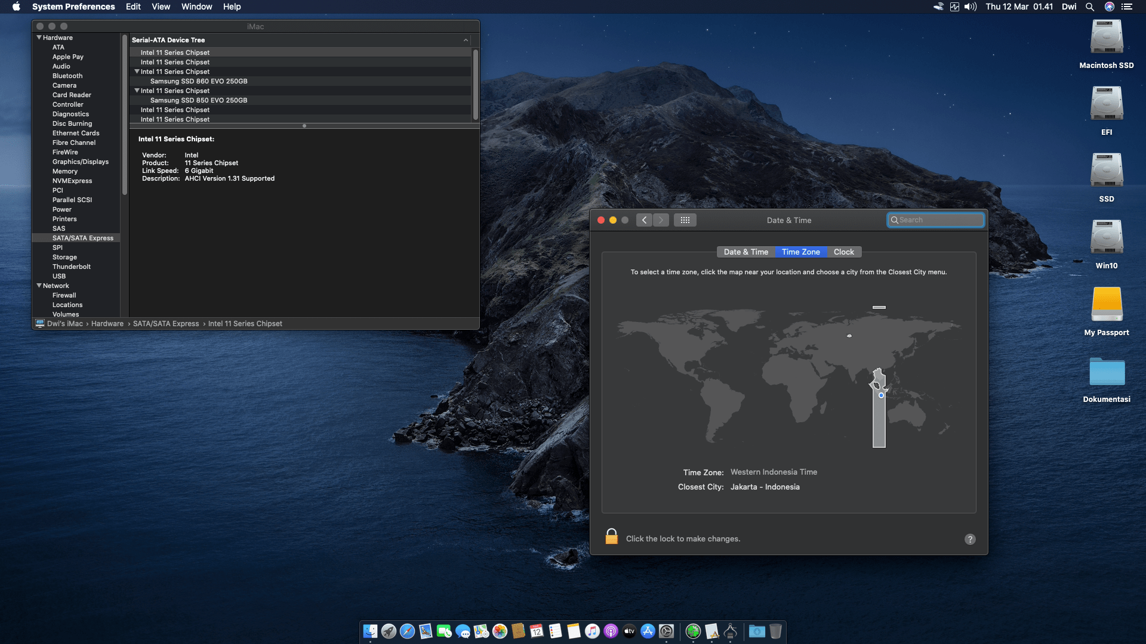Switch to the Date & Time tab
This screenshot has height=644, width=1146.
[745, 252]
